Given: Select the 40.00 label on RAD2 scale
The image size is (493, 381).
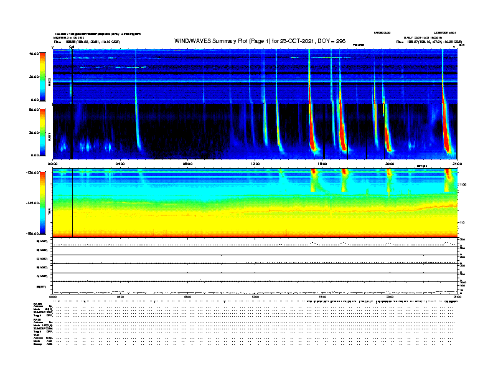Looking at the screenshot, I should [x=34, y=54].
